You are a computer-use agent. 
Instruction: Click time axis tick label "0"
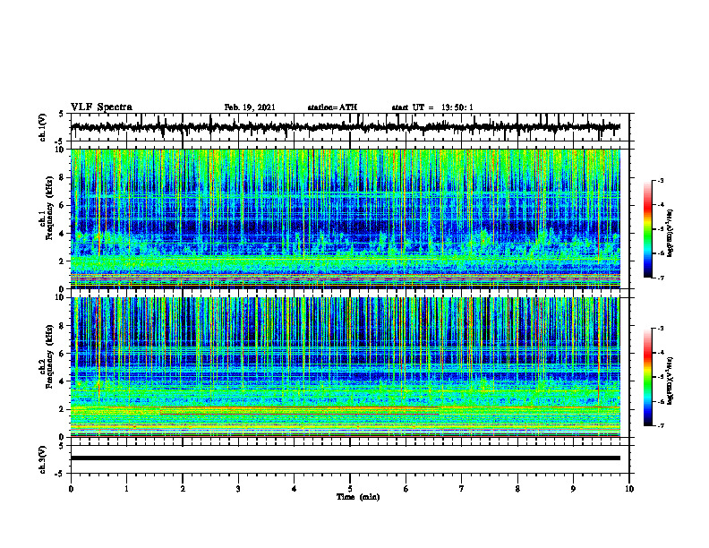tap(71, 489)
